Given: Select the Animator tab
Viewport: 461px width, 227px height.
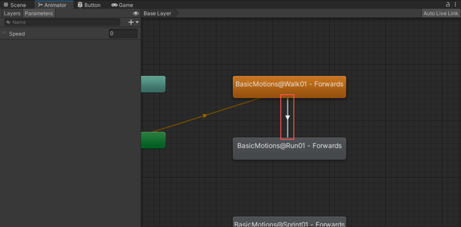Looking at the screenshot, I should coord(52,5).
